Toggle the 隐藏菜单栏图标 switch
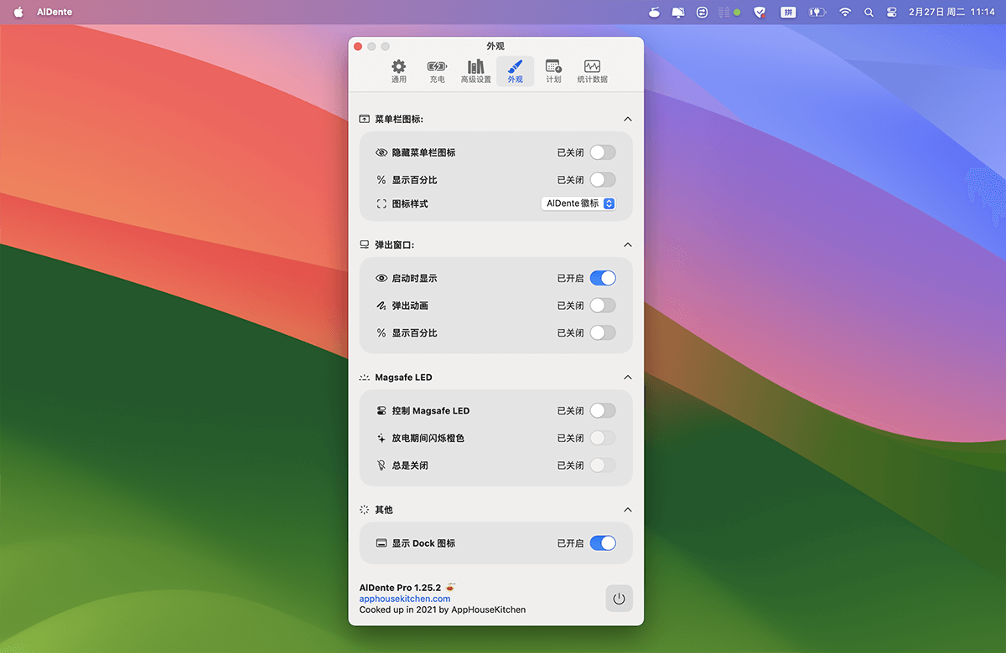1006x653 pixels. (603, 153)
